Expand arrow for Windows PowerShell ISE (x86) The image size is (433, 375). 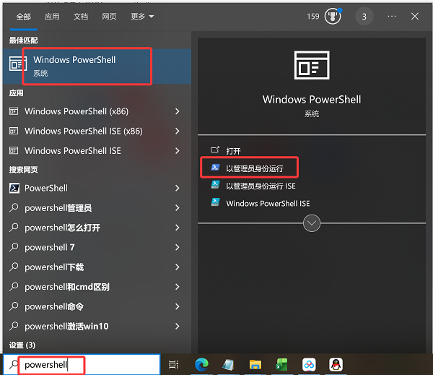pyautogui.click(x=178, y=131)
